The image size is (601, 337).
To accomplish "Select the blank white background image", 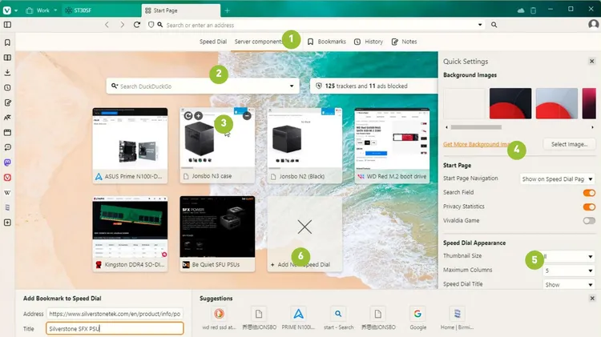I will tap(465, 103).
